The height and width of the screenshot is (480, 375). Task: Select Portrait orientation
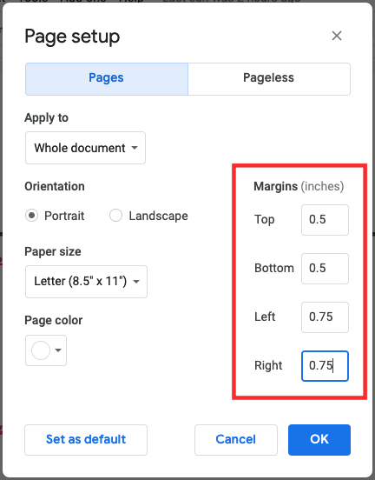pos(31,216)
